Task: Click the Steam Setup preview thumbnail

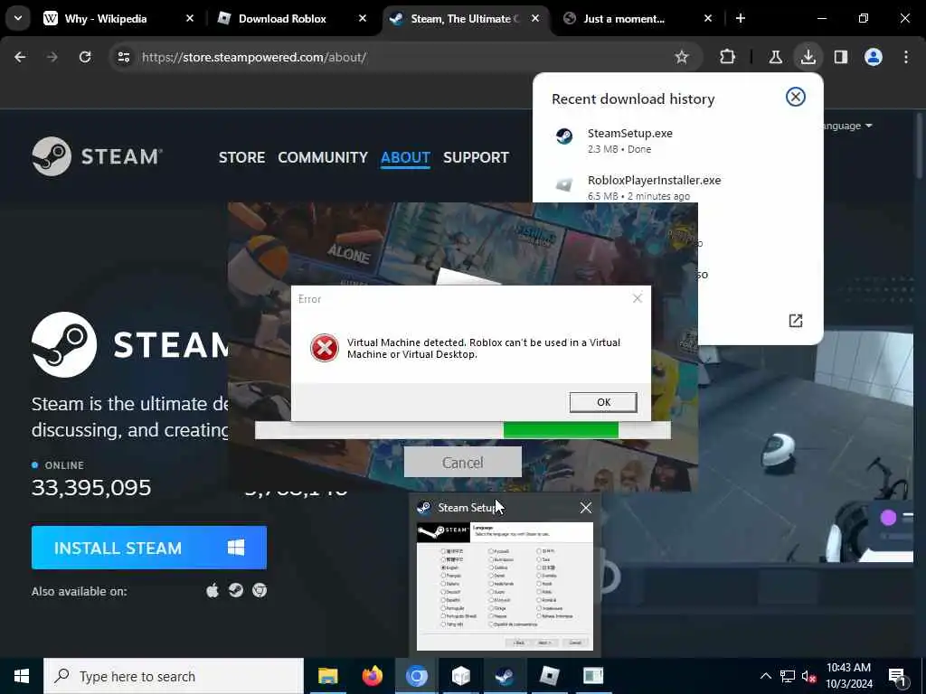Action: pos(505,586)
